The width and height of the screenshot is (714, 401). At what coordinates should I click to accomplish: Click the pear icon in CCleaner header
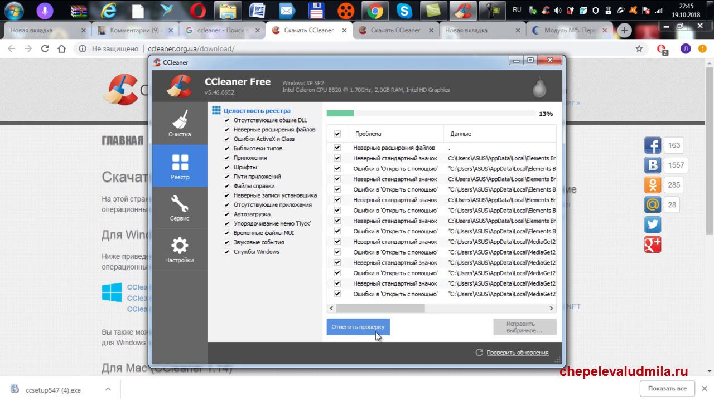pyautogui.click(x=539, y=86)
